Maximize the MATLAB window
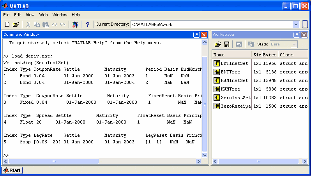The image size is (311, 176). tap(295, 6)
